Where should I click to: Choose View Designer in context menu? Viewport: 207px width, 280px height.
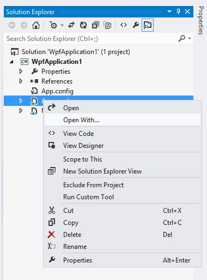coord(123,146)
